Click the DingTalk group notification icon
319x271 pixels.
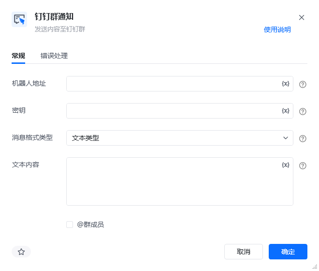click(x=19, y=19)
